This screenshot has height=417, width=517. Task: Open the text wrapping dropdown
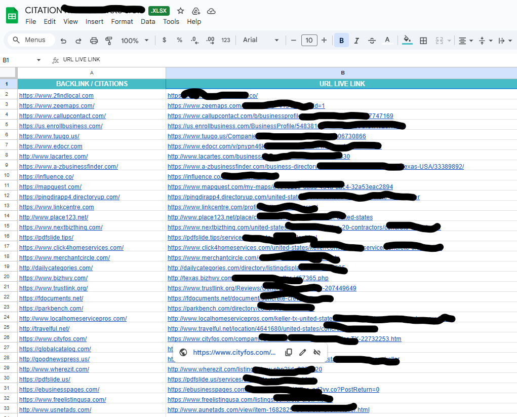click(505, 41)
